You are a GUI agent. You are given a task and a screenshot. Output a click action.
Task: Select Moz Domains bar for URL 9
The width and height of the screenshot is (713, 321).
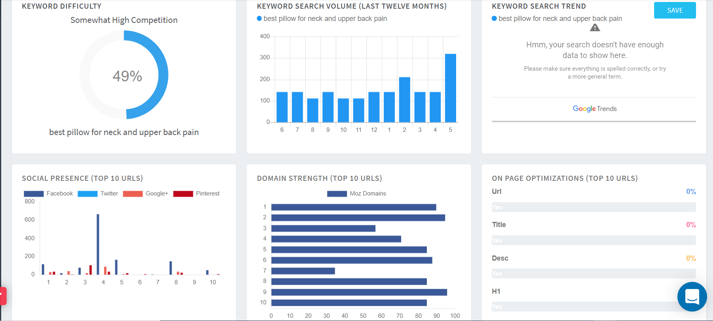(x=359, y=292)
